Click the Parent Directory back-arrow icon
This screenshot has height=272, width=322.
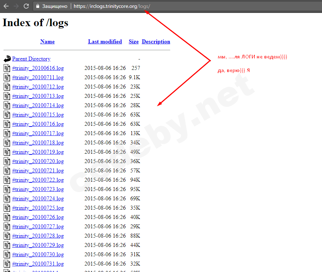7,59
